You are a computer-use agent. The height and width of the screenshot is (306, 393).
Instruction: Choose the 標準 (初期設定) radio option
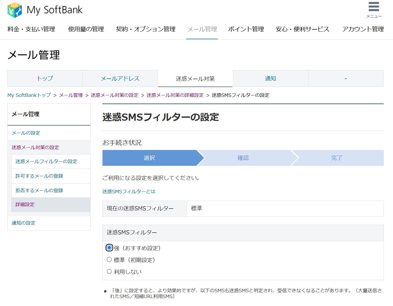(109, 260)
